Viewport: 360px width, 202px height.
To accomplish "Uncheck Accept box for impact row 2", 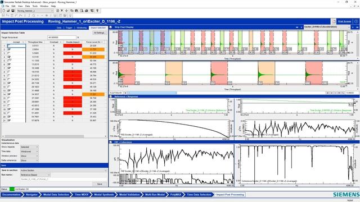I will coord(9,49).
